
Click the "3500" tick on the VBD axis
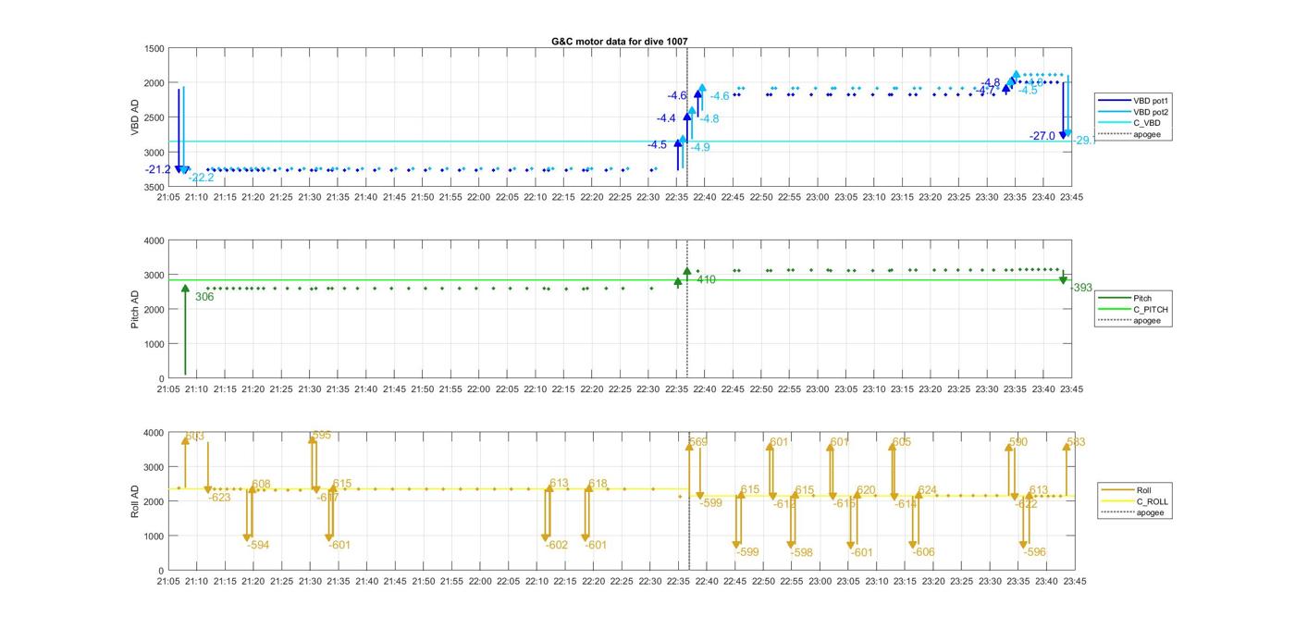[x=154, y=187]
